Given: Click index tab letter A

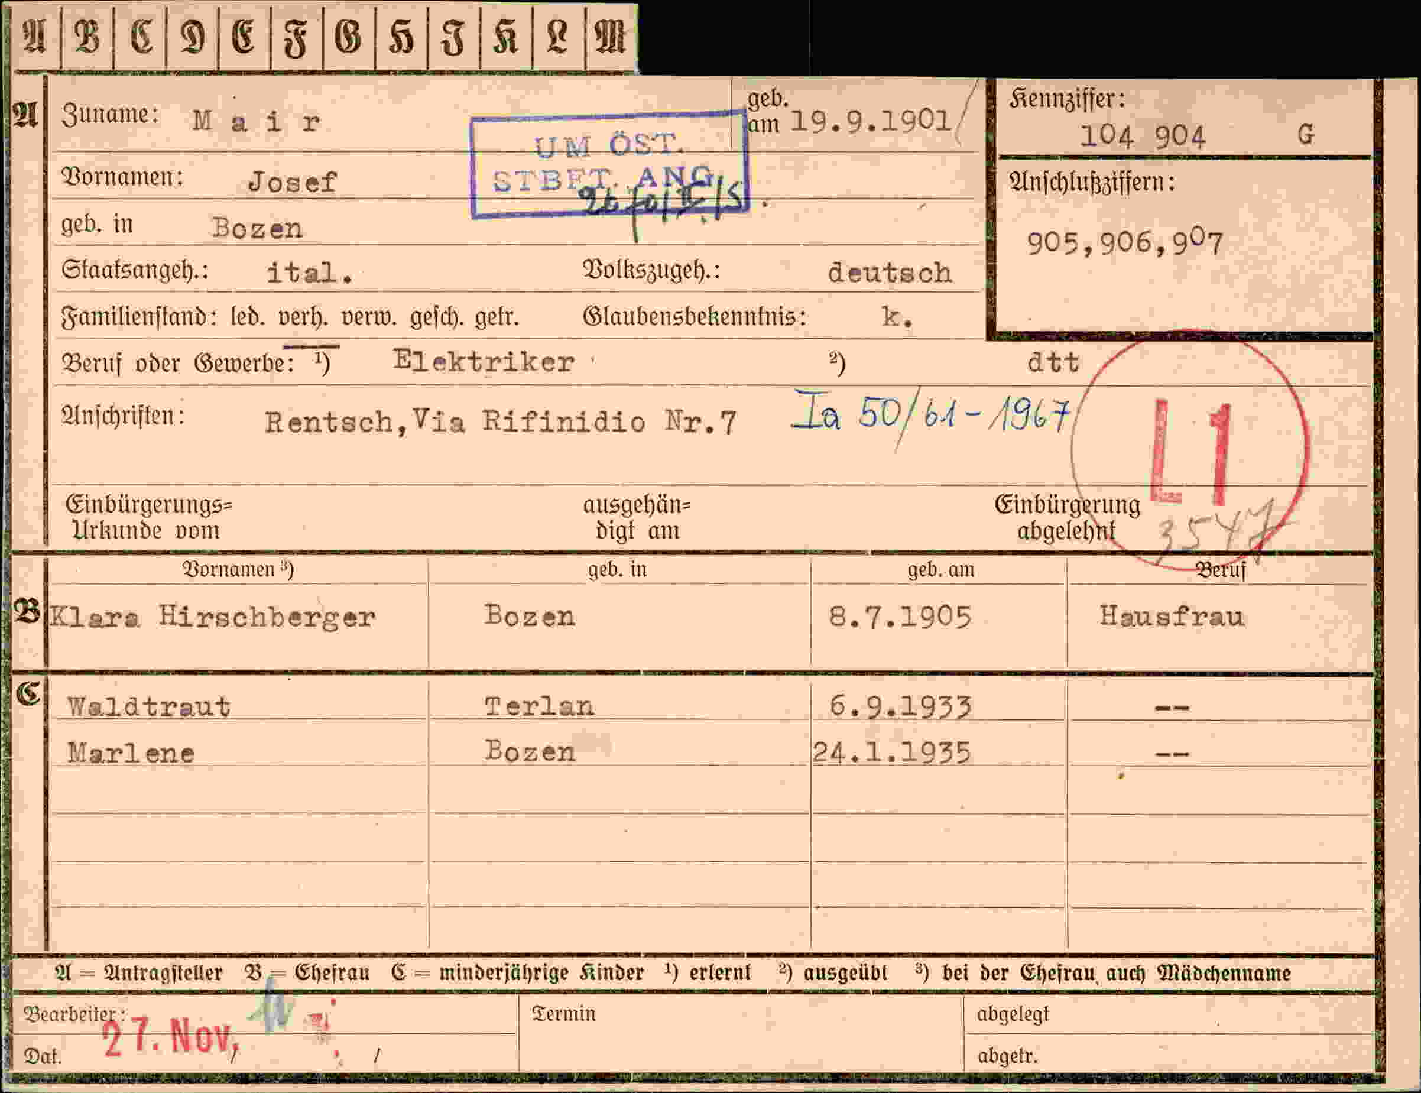Looking at the screenshot, I should coord(34,37).
